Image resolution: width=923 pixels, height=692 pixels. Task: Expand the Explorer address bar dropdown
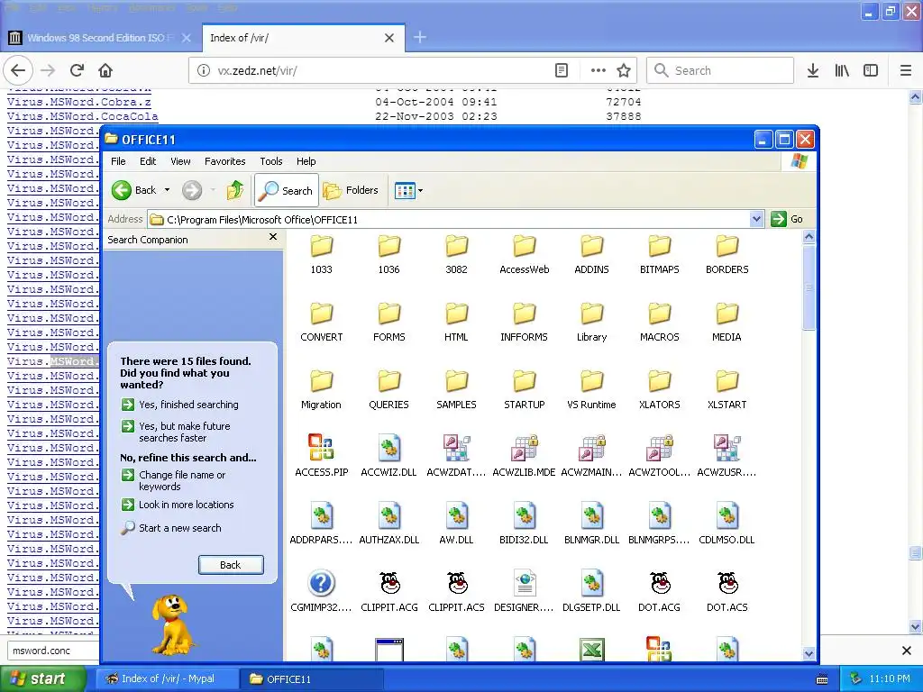pyautogui.click(x=756, y=219)
